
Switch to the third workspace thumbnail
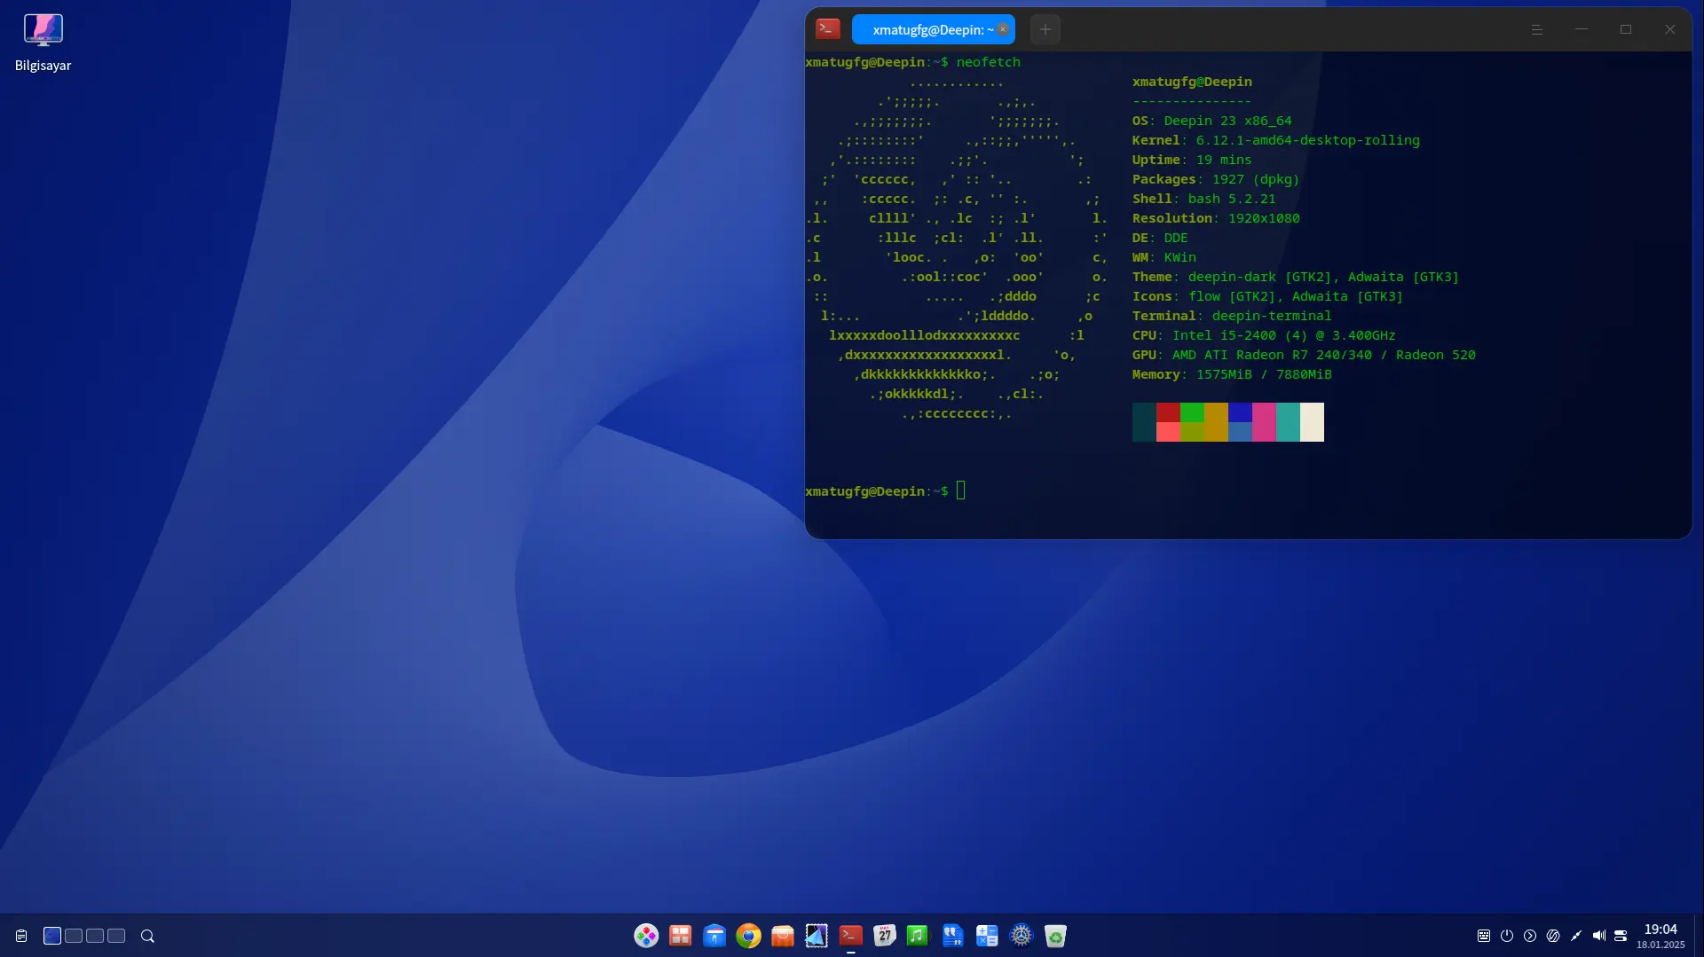[95, 936]
